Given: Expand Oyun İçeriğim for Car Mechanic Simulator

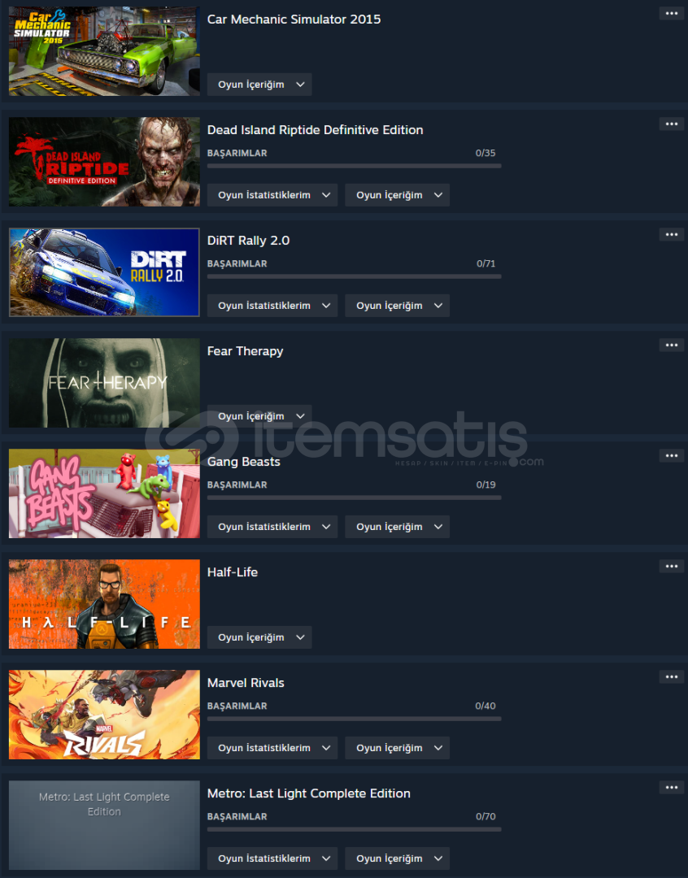Looking at the screenshot, I should [x=259, y=85].
